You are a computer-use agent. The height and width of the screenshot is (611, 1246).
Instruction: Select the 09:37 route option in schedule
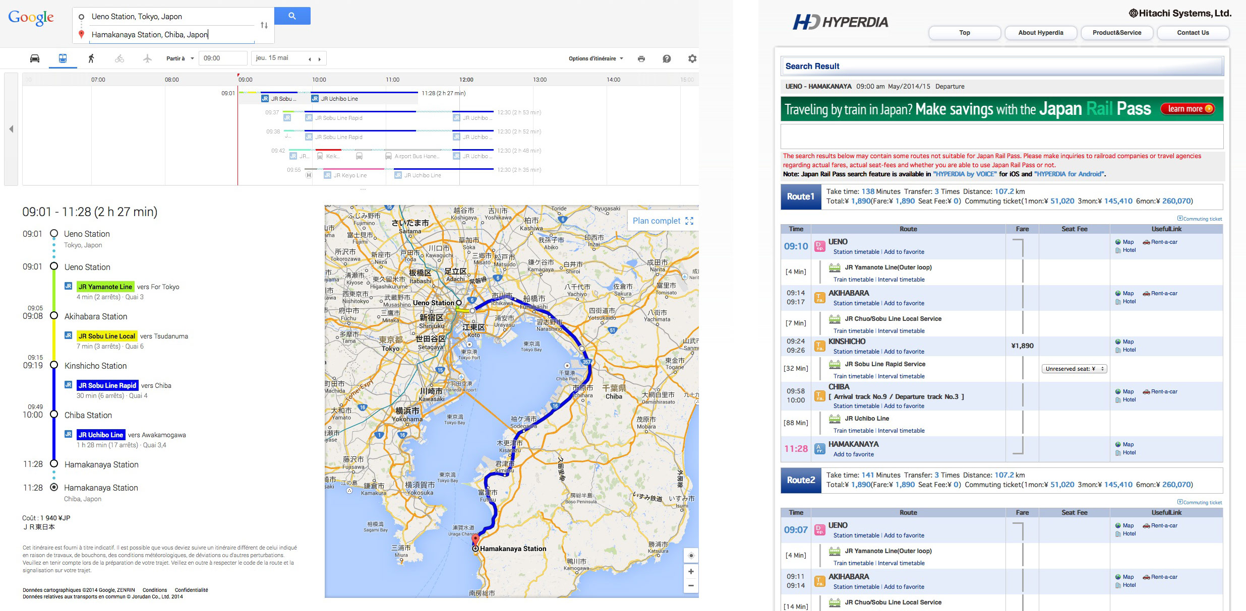(402, 115)
